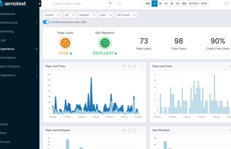Minimize the Page Load Times panel

129,66
